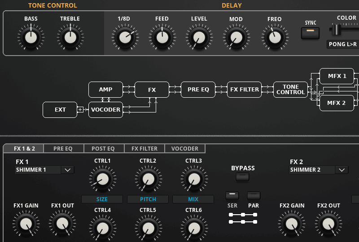Click the delay Level knob
The width and height of the screenshot is (359, 242).
click(199, 37)
